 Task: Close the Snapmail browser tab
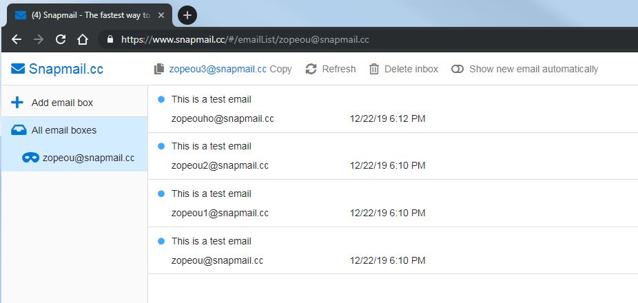point(161,15)
